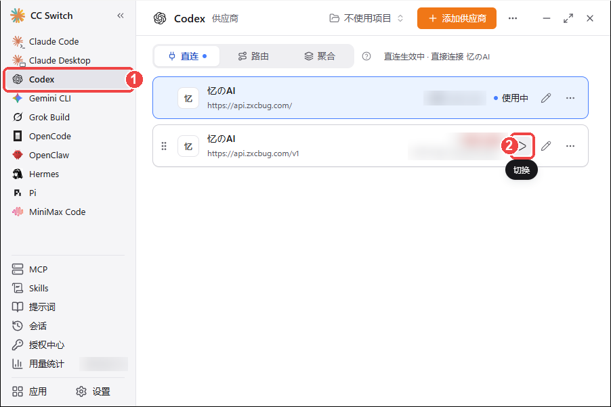Click the URL https://api.zxcbug.com/
This screenshot has height=407, width=611.
tap(250, 105)
